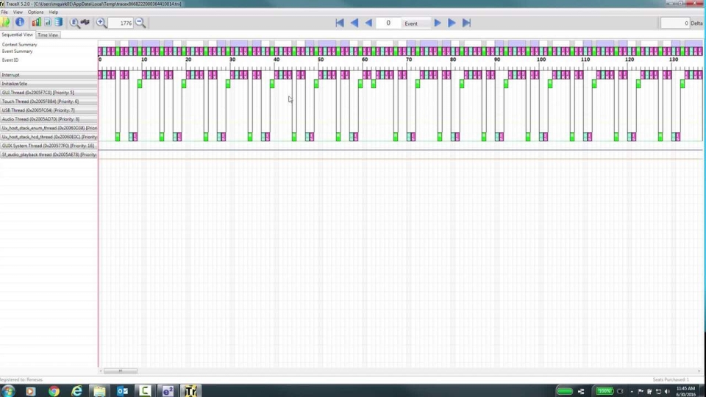Click the Delta value field

click(x=675, y=23)
